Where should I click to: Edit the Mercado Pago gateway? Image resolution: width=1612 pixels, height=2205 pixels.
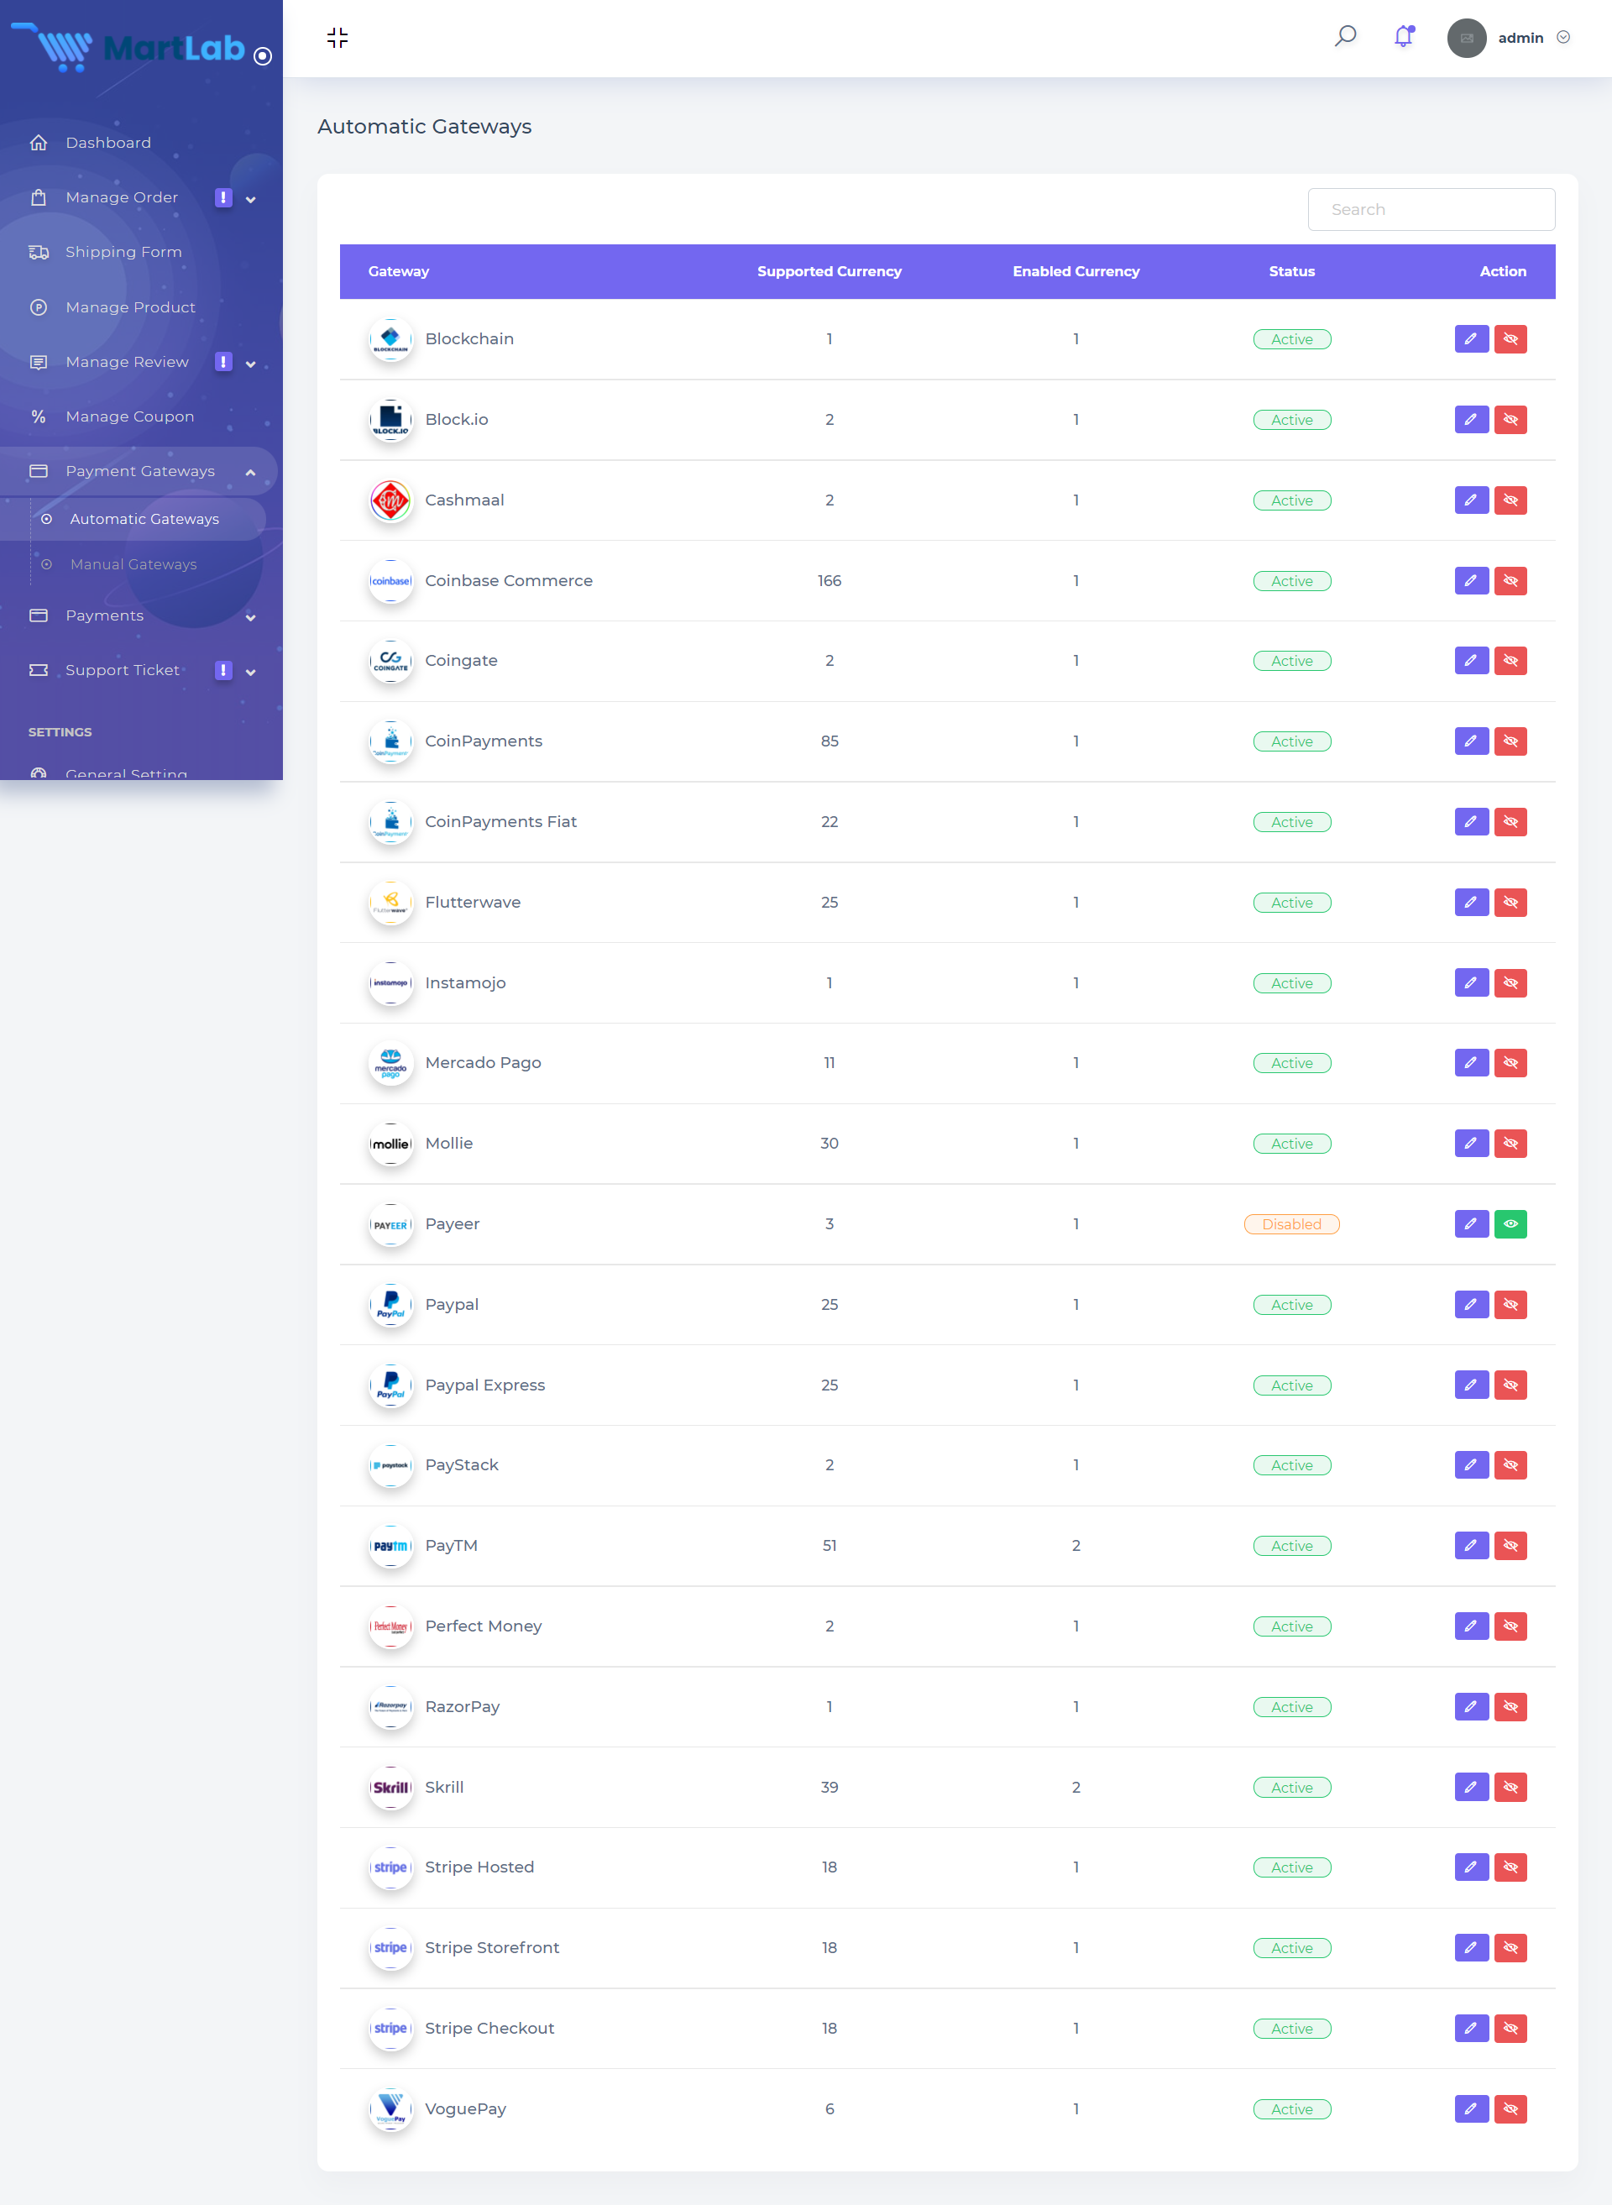point(1470,1062)
